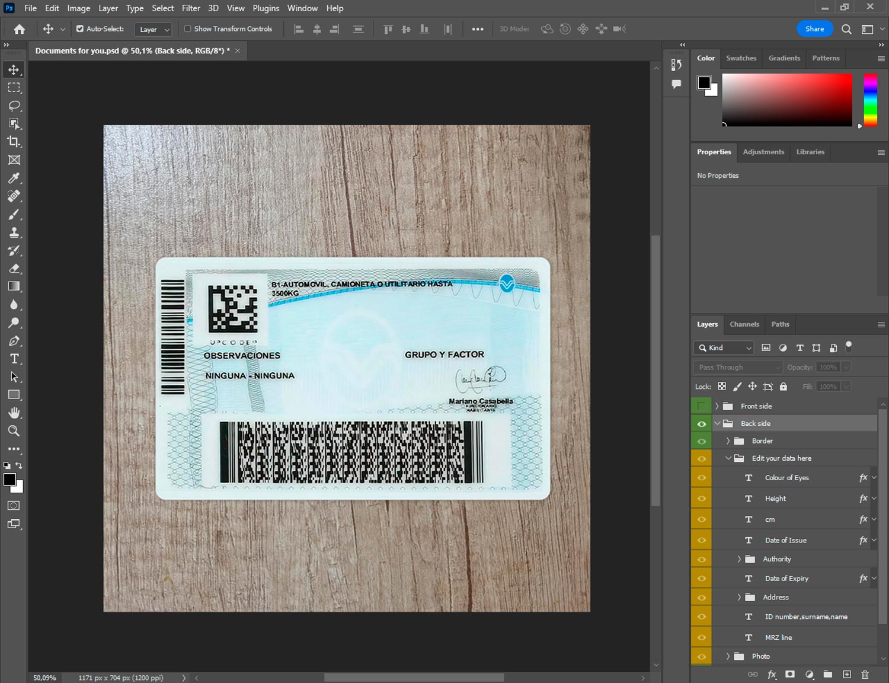Show the Front side layer group
This screenshot has height=683, width=889.
point(701,406)
